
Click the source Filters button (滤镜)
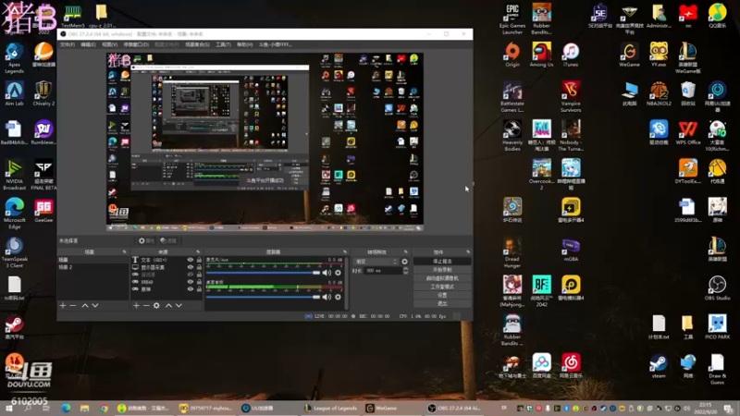click(168, 240)
